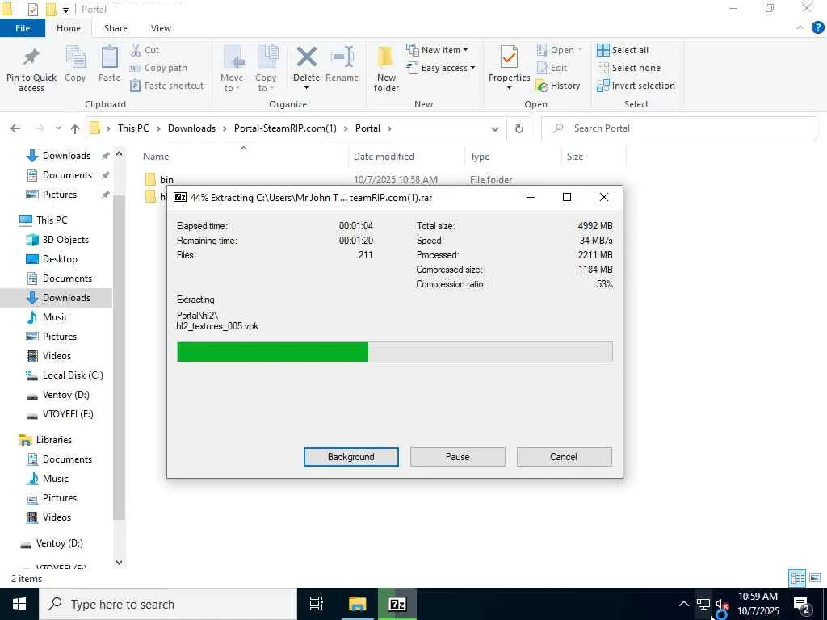Screen dimensions: 827x620
Task: Click navigation pane scrollbar down arrow
Action: pos(120,563)
